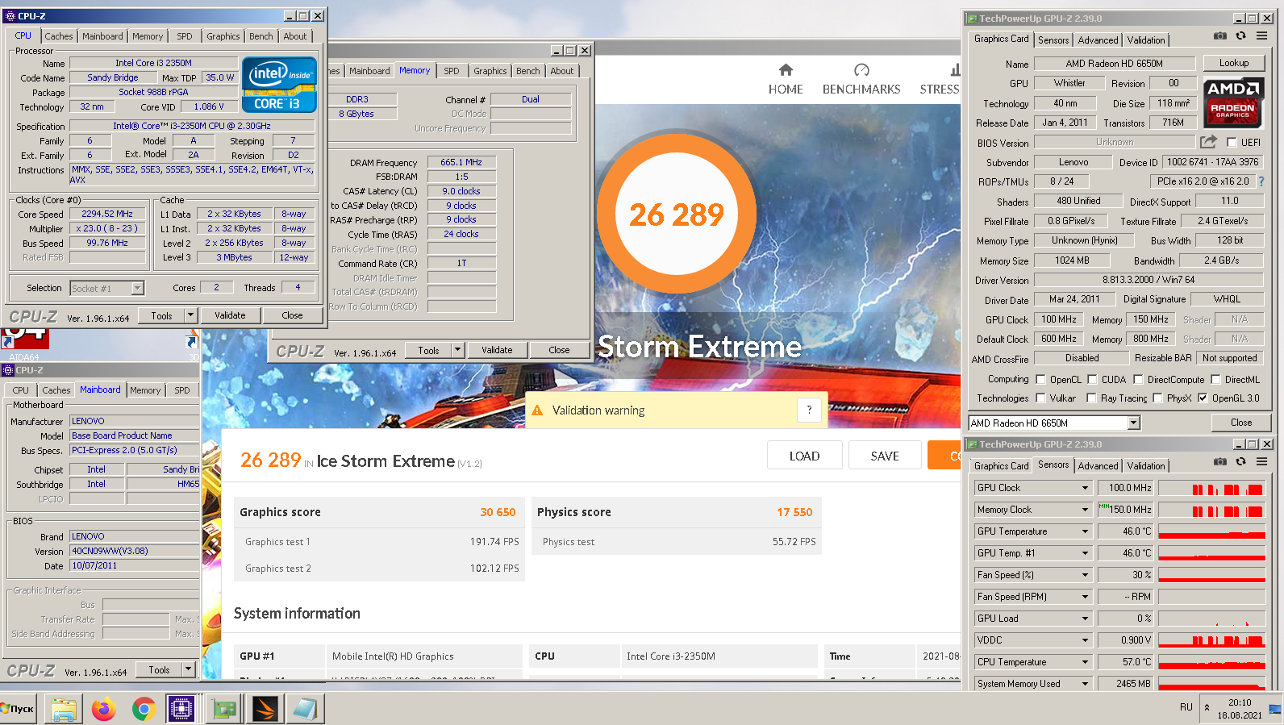Open Windows Explorer from the taskbar
This screenshot has height=725, width=1284.
pyautogui.click(x=64, y=709)
